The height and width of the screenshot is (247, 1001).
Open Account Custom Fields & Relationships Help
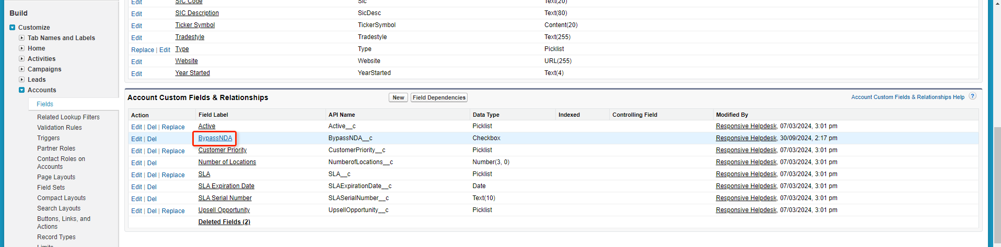pos(907,97)
